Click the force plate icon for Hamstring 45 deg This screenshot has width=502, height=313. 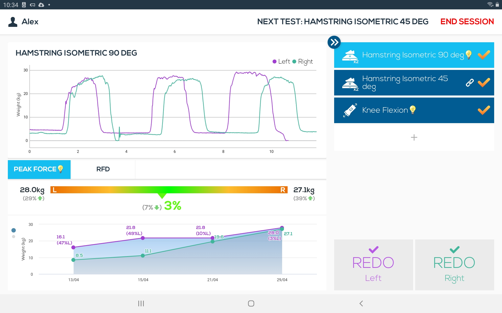coord(350,84)
